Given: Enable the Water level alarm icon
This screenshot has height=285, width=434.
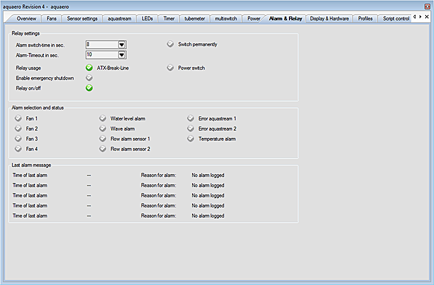Looking at the screenshot, I should click(x=102, y=119).
